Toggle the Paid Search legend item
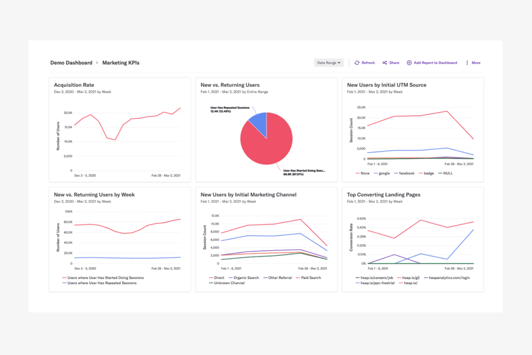The height and width of the screenshot is (355, 532). pyautogui.click(x=308, y=278)
